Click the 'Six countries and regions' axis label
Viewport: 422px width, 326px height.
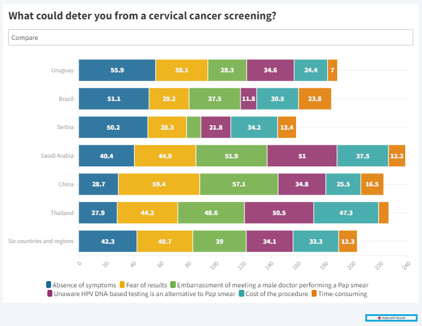(x=41, y=241)
